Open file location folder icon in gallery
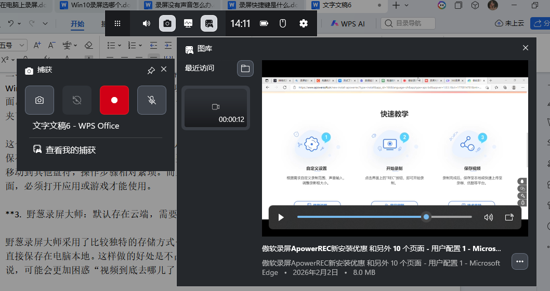 pos(245,68)
